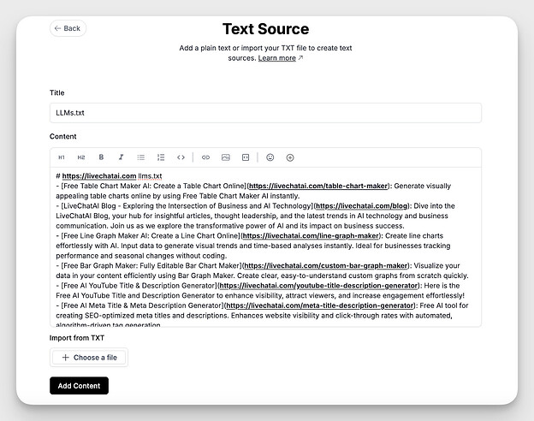Screen dimensions: 534x421
Task: Insert an image into the content
Action: [225, 157]
